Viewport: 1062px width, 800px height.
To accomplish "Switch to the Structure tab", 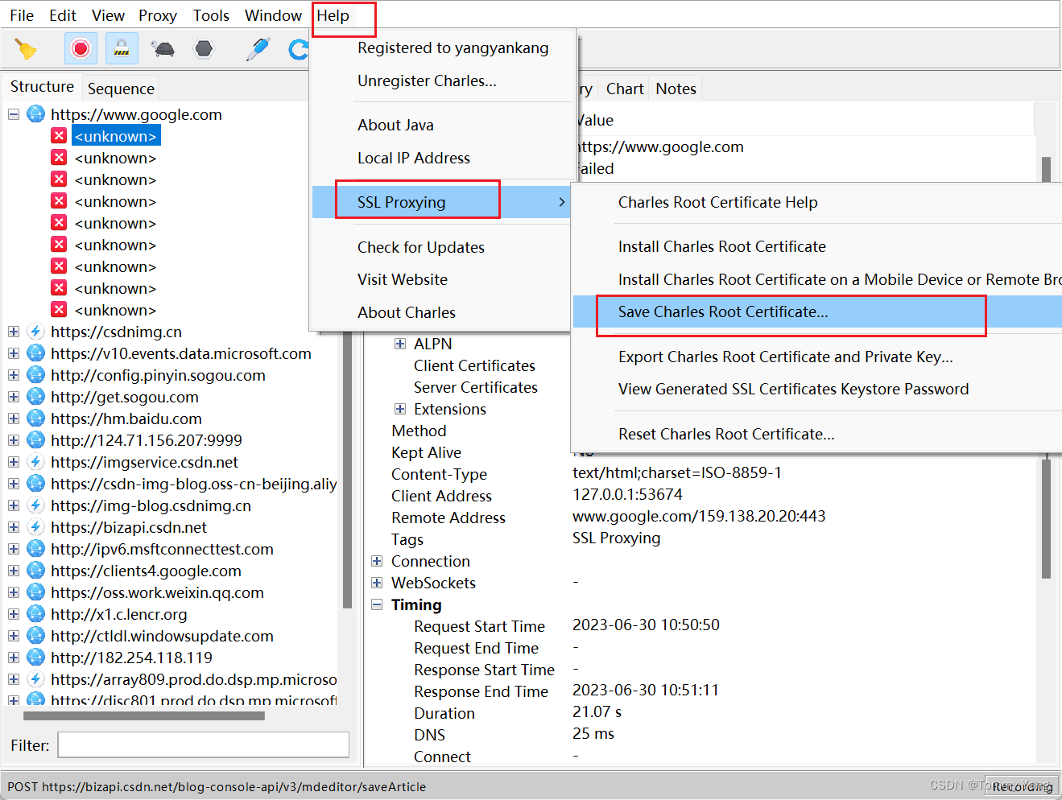I will coord(42,87).
